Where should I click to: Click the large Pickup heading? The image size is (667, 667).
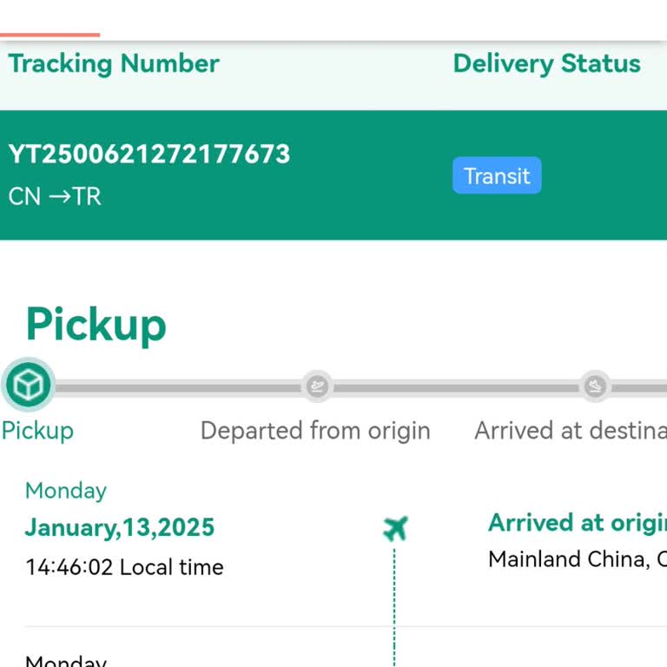click(x=96, y=325)
